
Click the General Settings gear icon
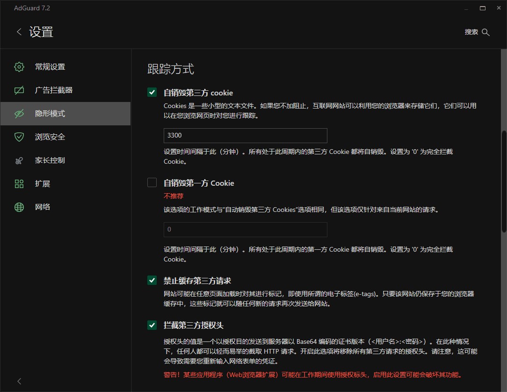tap(19, 67)
